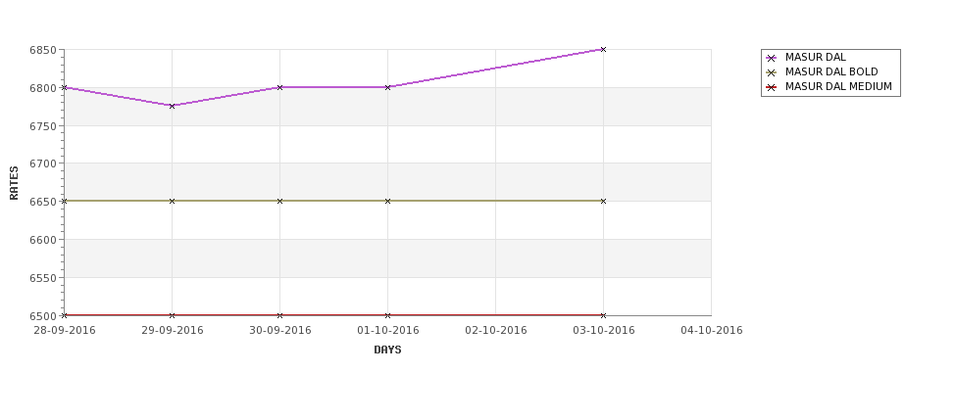Click the 28-09-2016 date axis label
This screenshot has width=956, height=420.
[65, 331]
